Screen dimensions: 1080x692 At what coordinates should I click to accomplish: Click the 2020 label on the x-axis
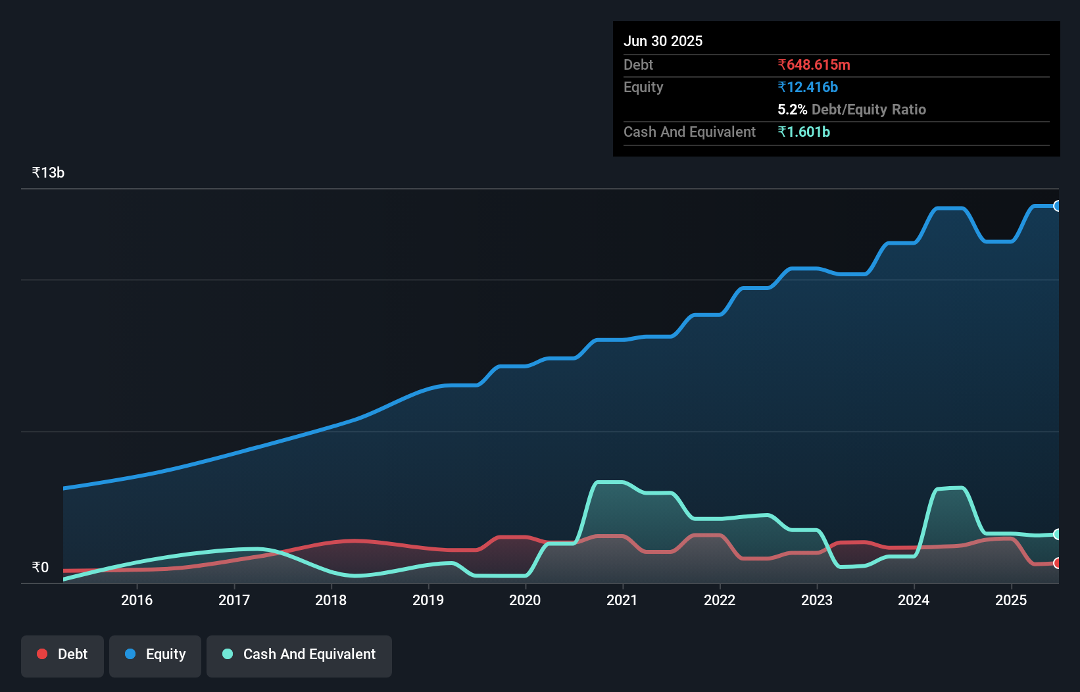point(525,600)
